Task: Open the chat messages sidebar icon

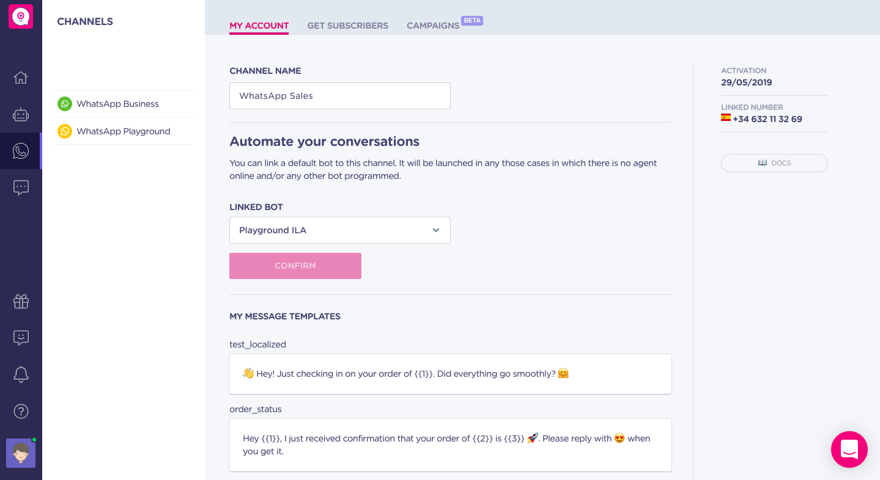Action: 21,187
